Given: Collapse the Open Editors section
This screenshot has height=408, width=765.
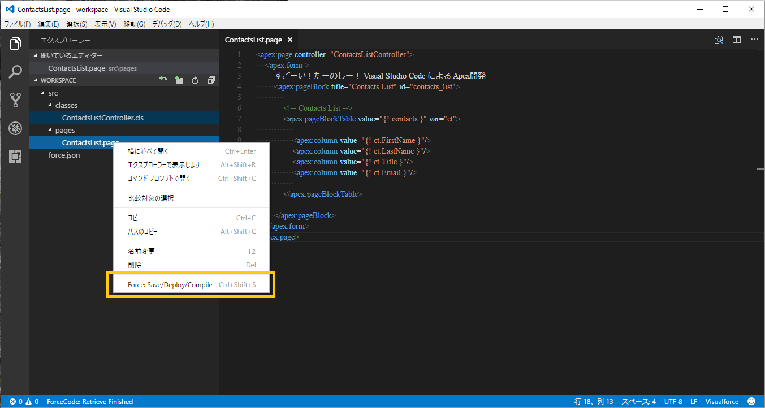Looking at the screenshot, I should 36,55.
